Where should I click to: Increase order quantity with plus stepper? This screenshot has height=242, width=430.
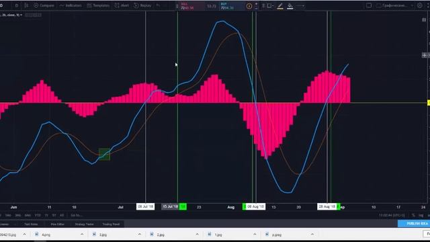(257, 4)
